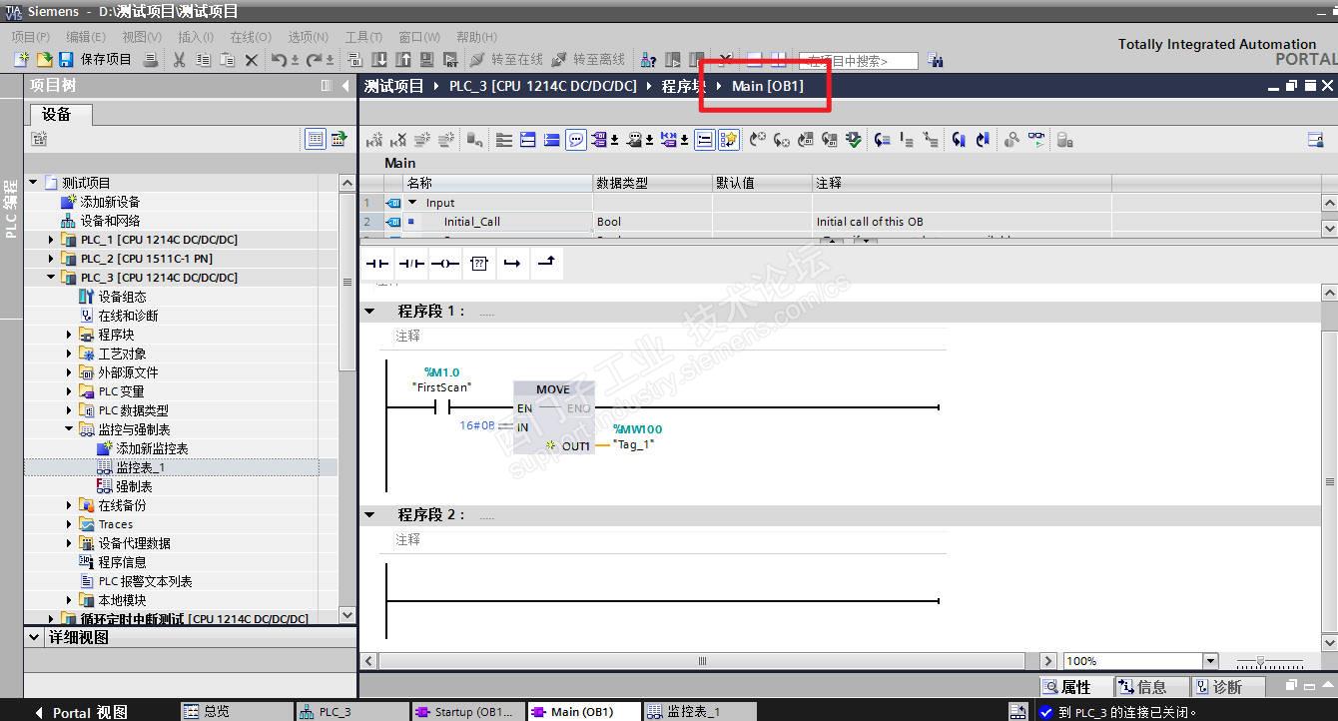Insert a normally closed contact

coord(411,264)
